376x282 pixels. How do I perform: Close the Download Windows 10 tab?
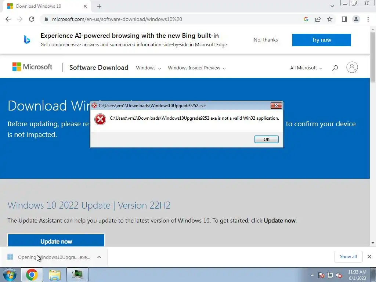(x=85, y=6)
